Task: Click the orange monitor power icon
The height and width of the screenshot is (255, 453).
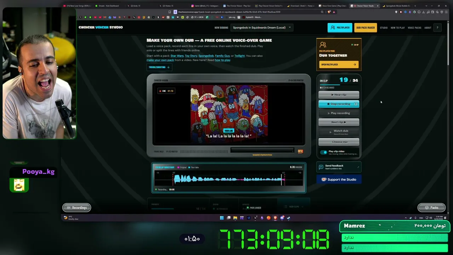Action: (x=300, y=151)
